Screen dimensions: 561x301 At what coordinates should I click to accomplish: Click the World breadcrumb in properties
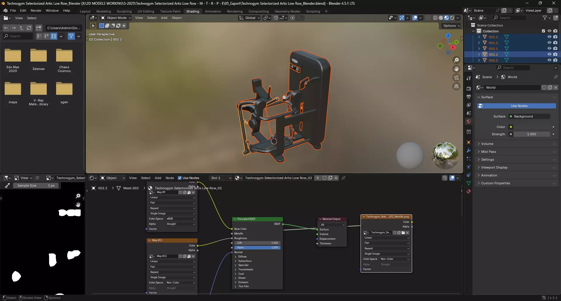[509, 77]
